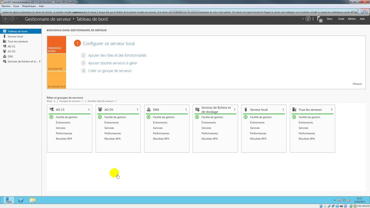Viewport: 370px width, 208px height.
Task: Select DNS in sidebar
Action: click(21, 56)
